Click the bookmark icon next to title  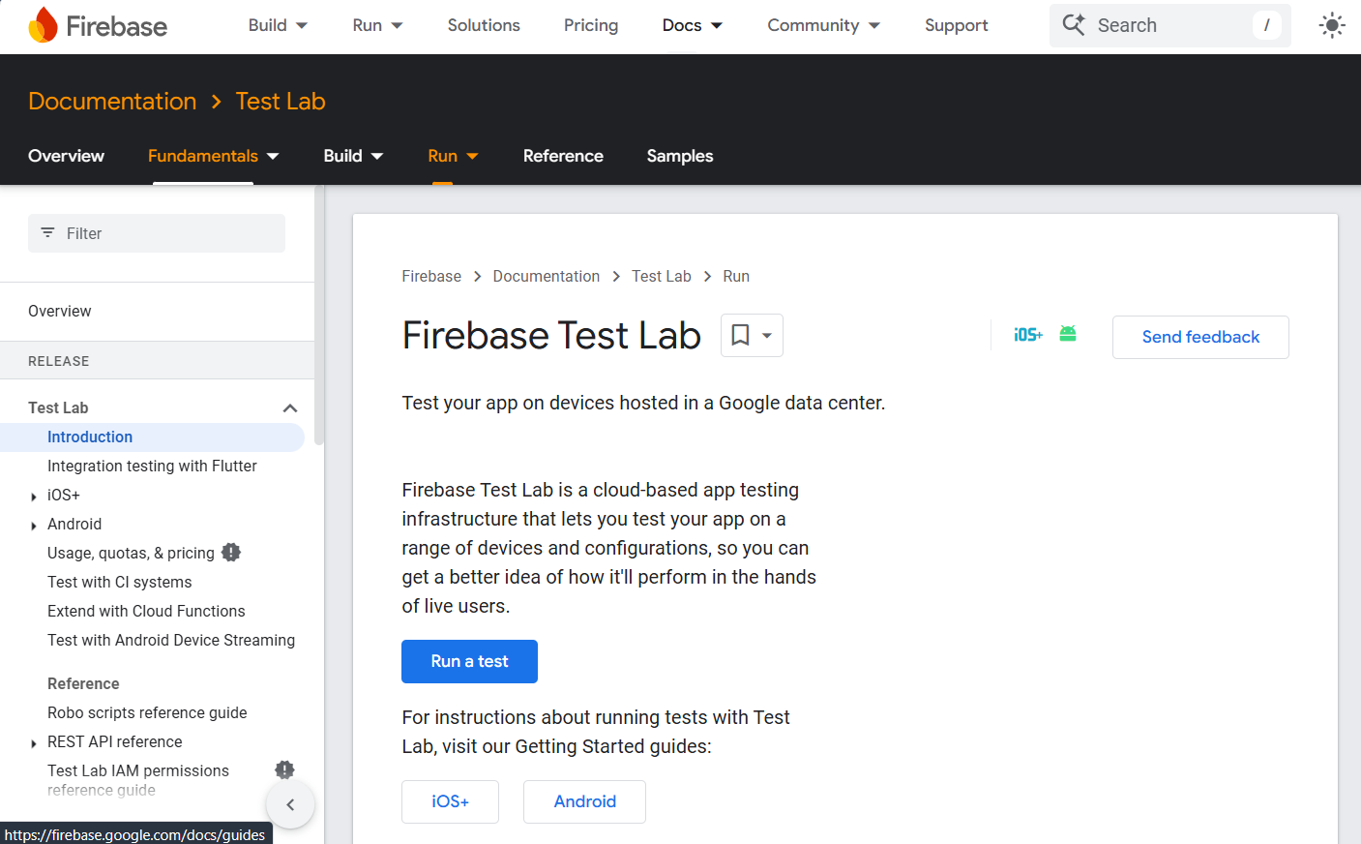point(740,335)
